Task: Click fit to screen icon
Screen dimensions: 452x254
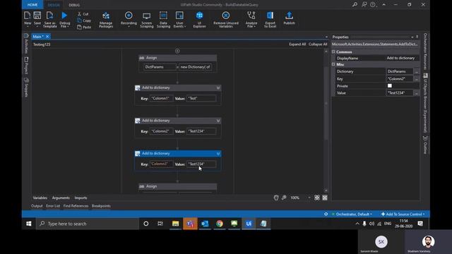Action: pyautogui.click(x=317, y=198)
